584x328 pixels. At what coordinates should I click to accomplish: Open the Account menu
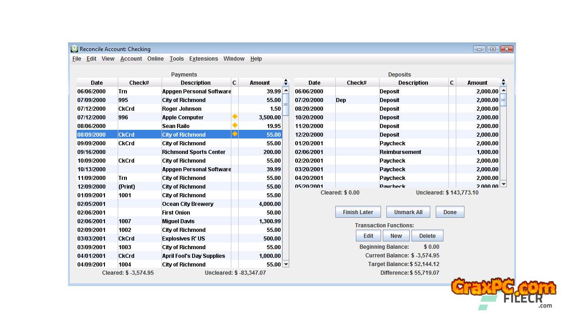point(131,59)
